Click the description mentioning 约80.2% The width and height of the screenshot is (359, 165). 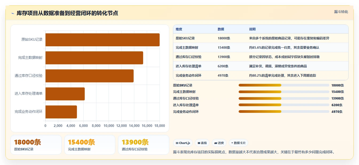(x=283, y=76)
